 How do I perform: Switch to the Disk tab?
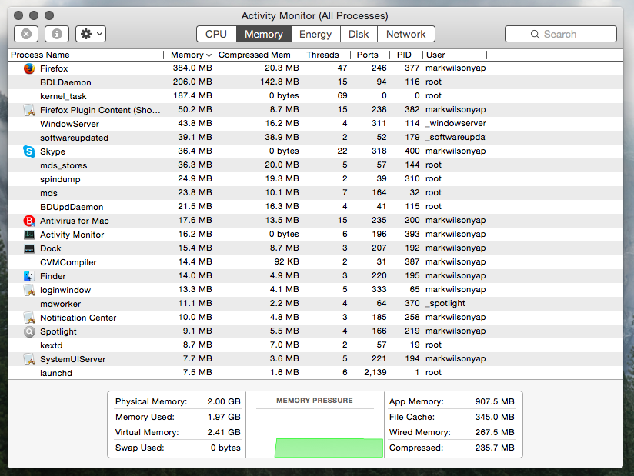[359, 34]
